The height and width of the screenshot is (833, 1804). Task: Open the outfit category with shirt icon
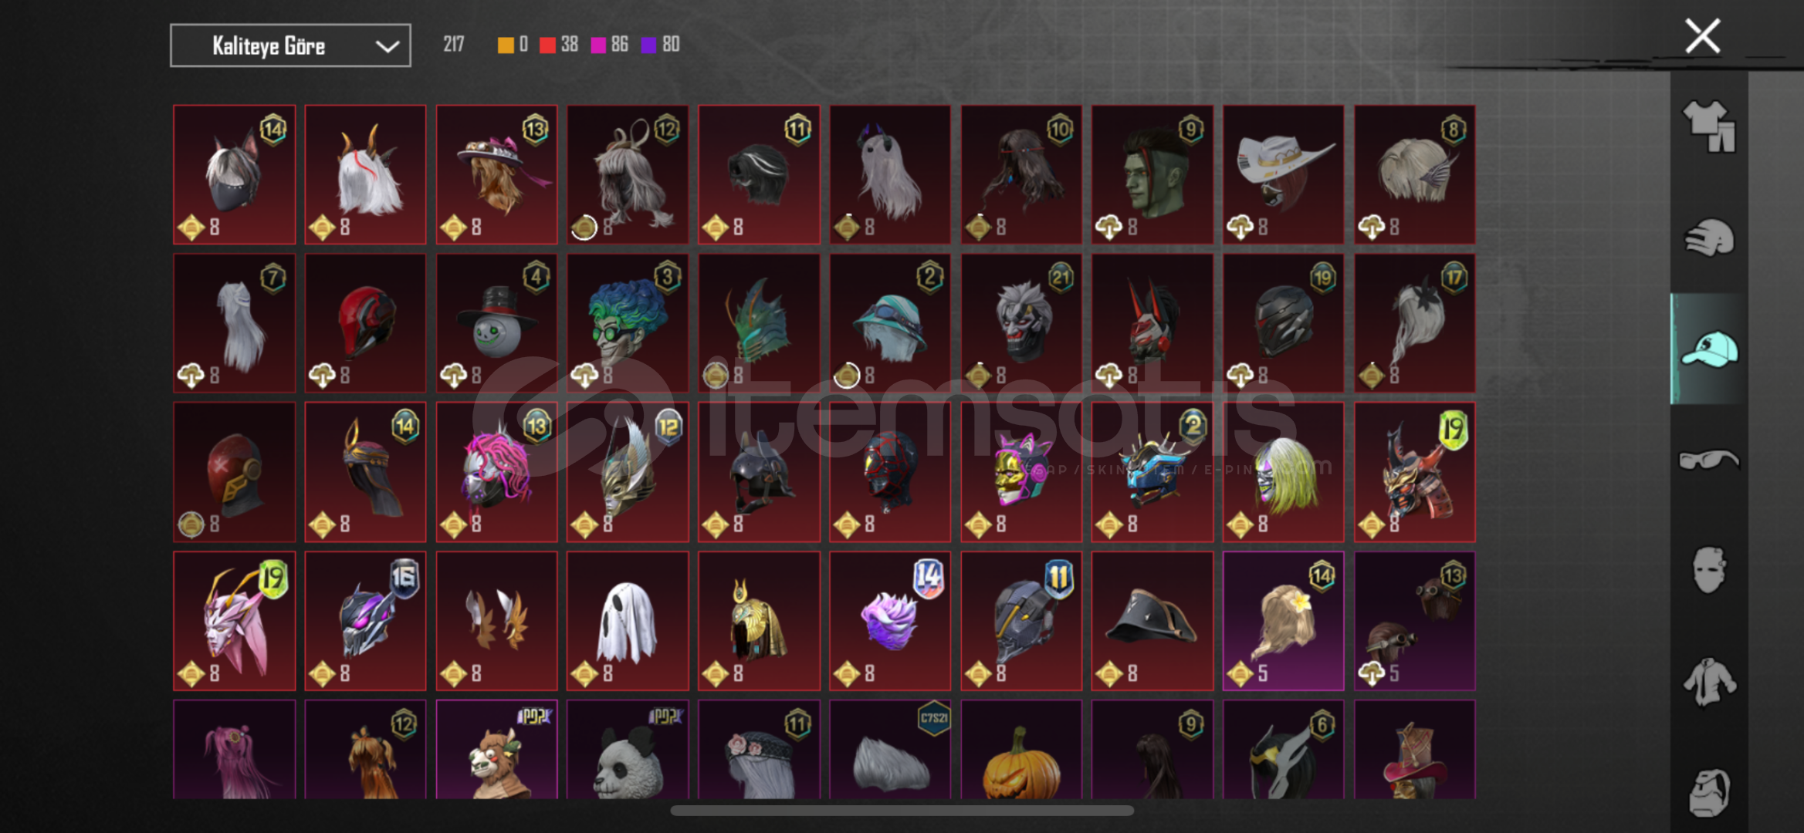(1709, 126)
